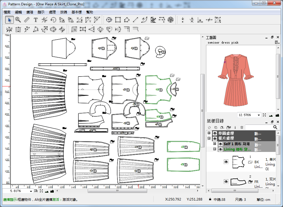Click fit-to-window icon beside 5.817% zoom
Screen dimensions: 283x207
tap(41, 191)
